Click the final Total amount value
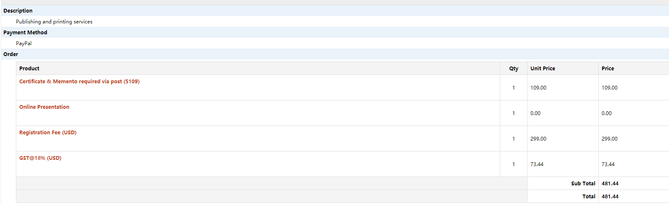The height and width of the screenshot is (205, 669). tap(610, 197)
